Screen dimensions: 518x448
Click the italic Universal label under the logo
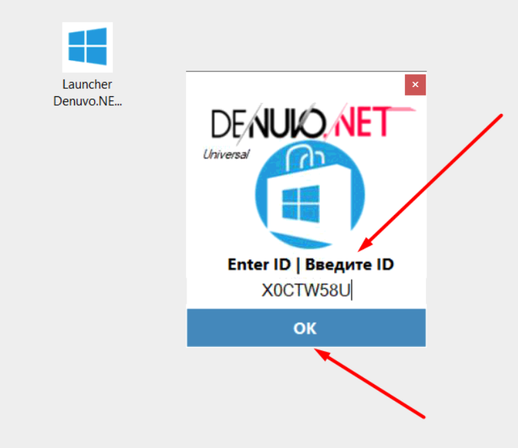(x=226, y=154)
